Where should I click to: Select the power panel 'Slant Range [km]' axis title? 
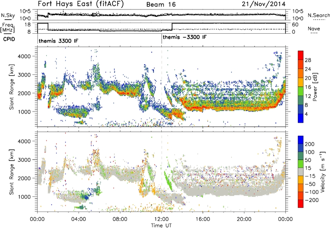pos(12,87)
